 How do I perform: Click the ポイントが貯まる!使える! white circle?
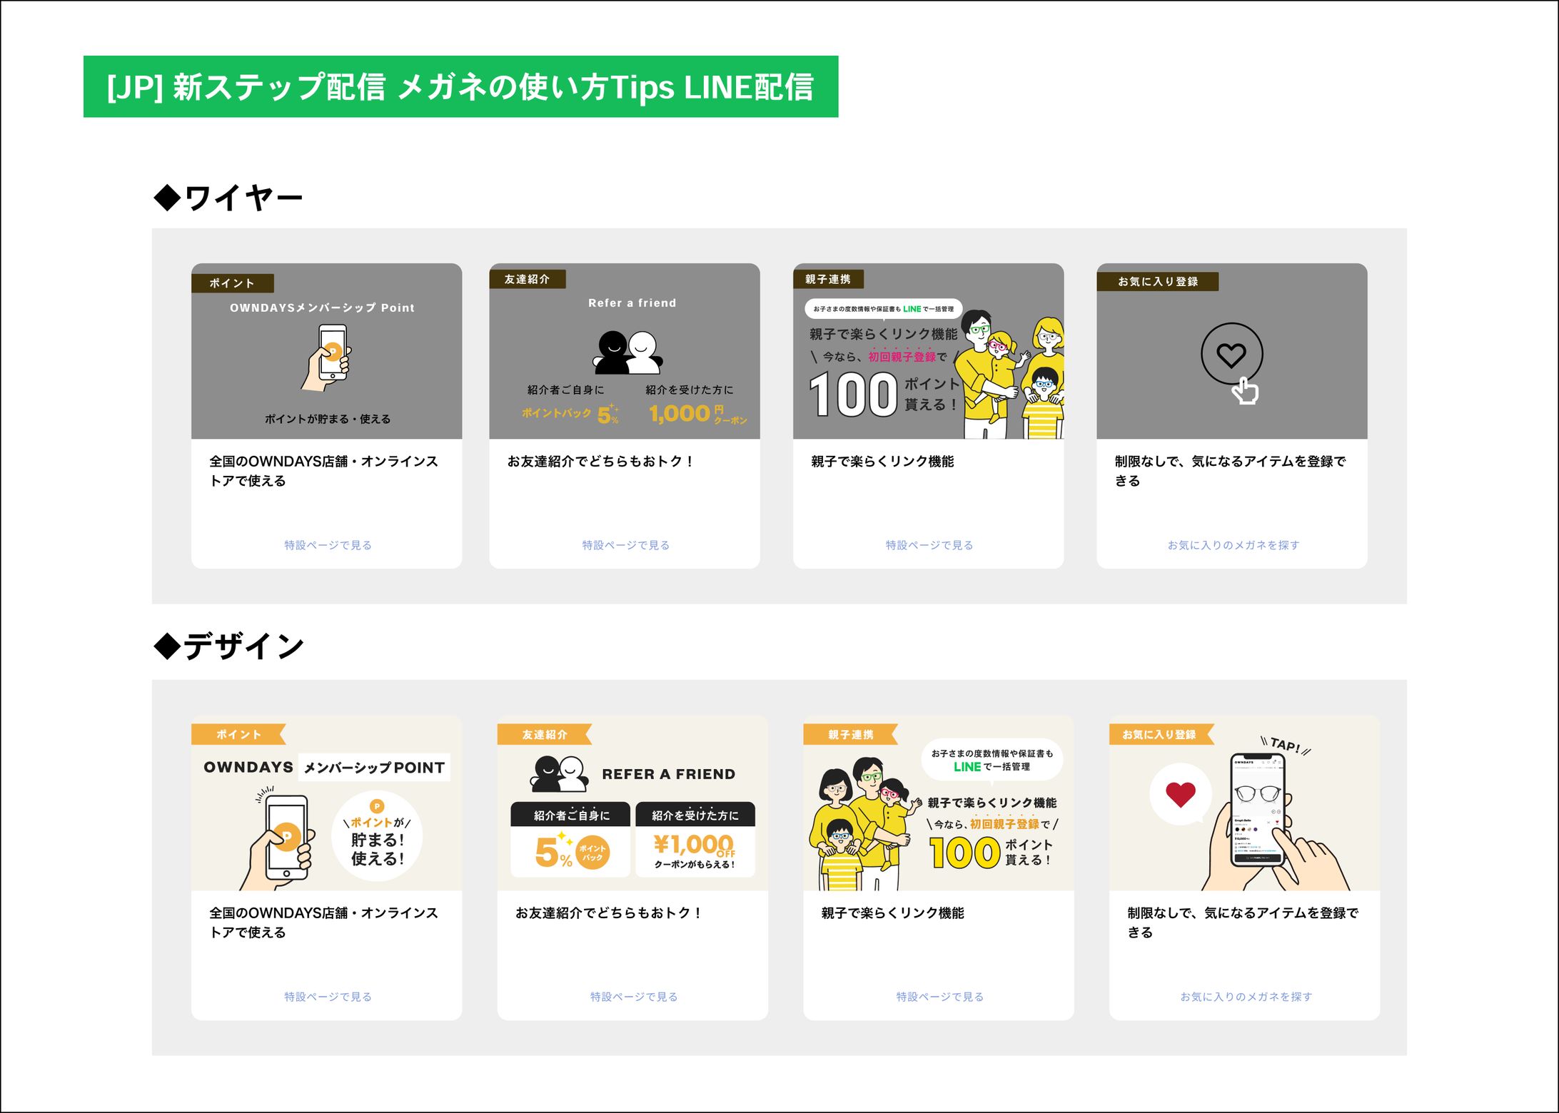pos(377,836)
